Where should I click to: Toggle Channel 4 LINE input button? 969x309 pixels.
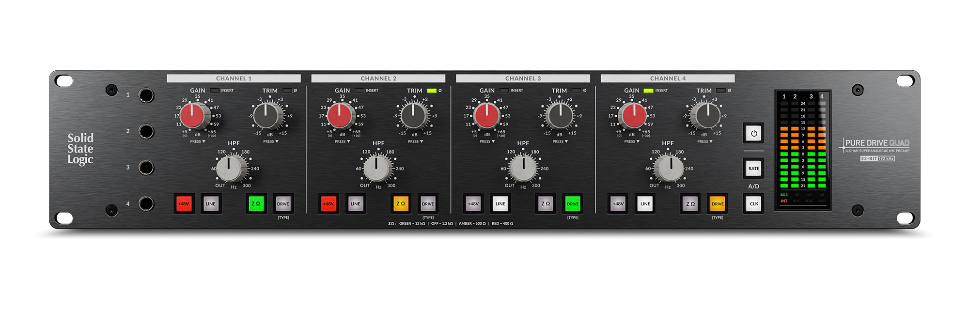(x=645, y=204)
